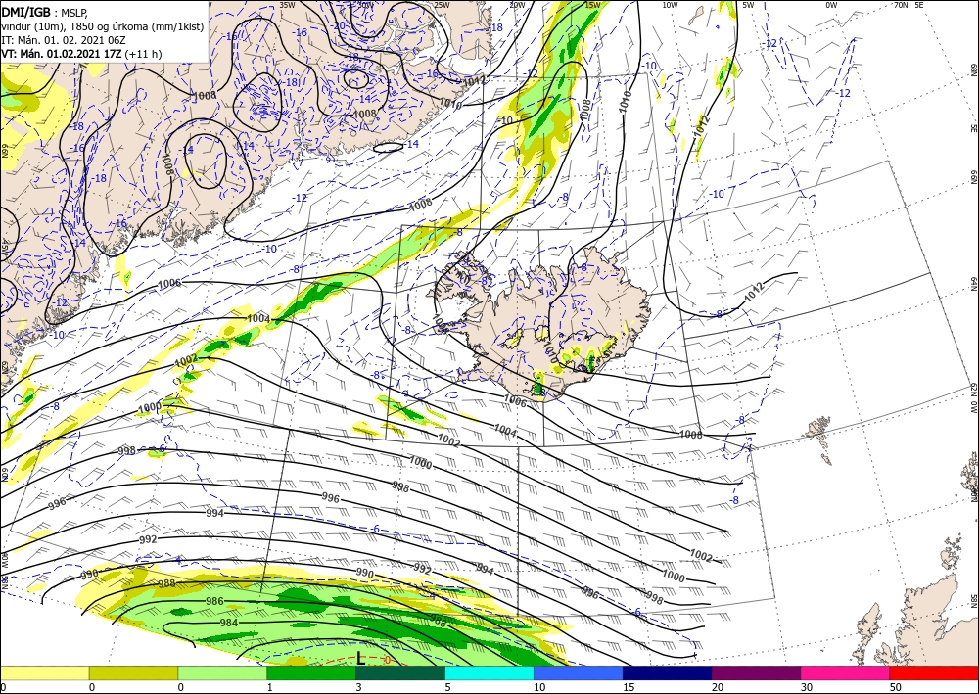Pick the medium green 1 mm swatch
The width and height of the screenshot is (979, 694).
pyautogui.click(x=311, y=672)
